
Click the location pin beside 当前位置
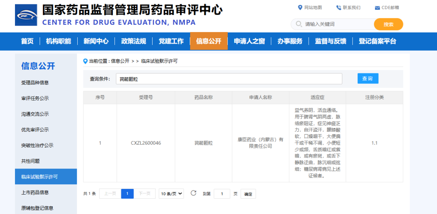85,61
